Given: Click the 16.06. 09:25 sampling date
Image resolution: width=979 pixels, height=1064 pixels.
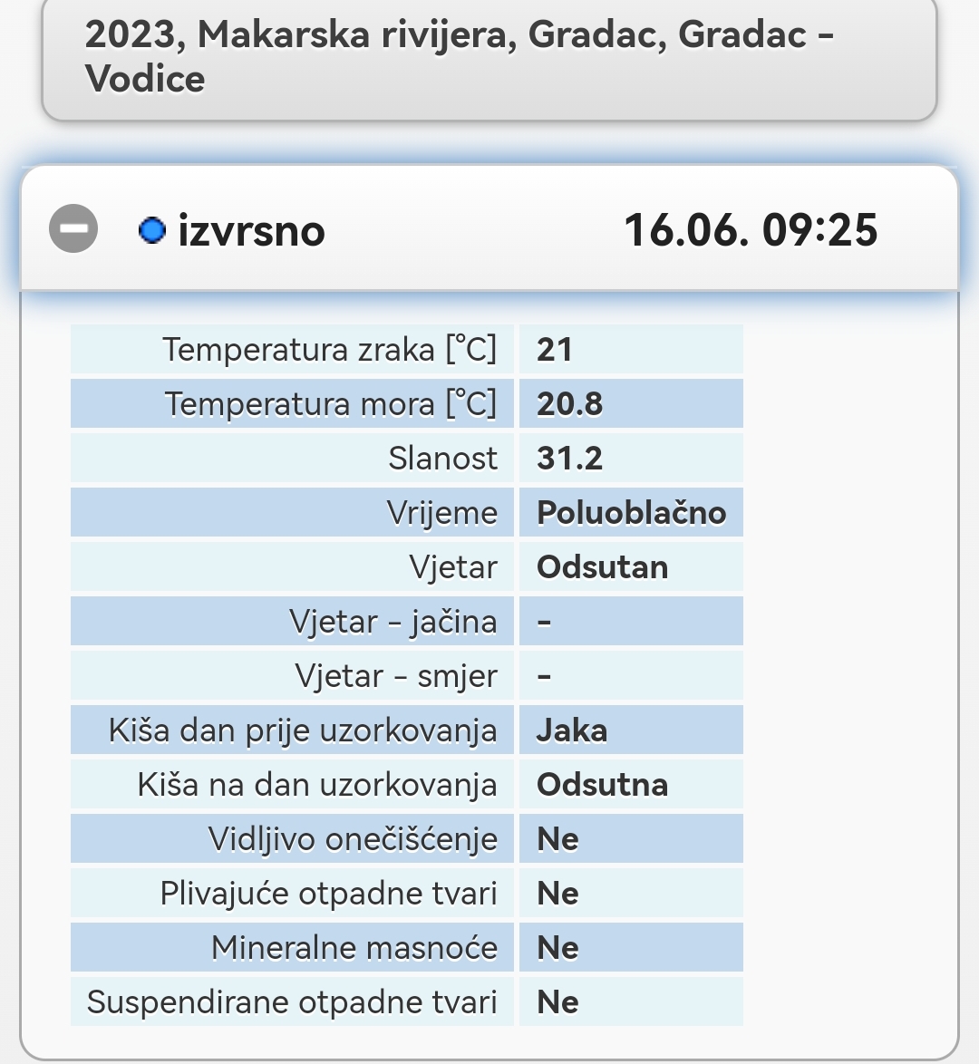Looking at the screenshot, I should click(751, 230).
